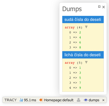Open the execution time bar chart icon
109x106 pixels.
coord(21,100)
